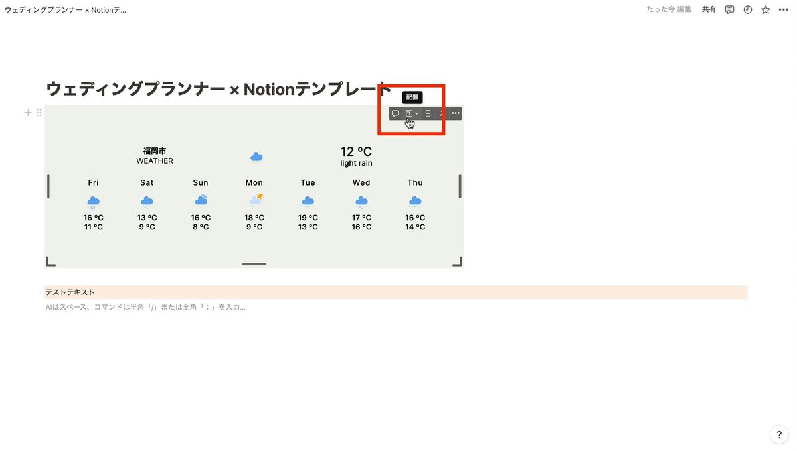This screenshot has width=797, height=451.
Task: Open page update history clock icon
Action: coord(748,9)
